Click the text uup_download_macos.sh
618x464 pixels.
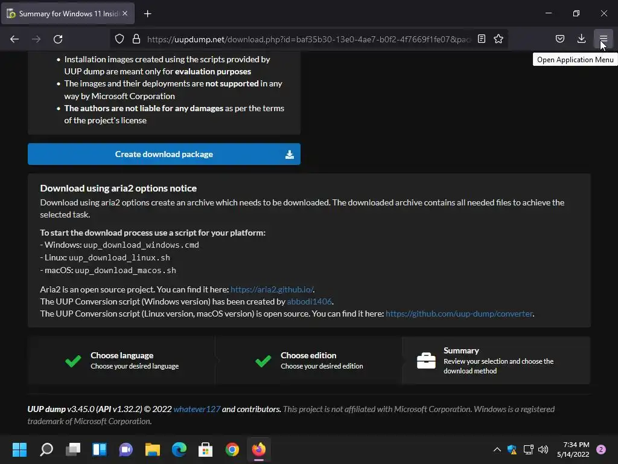click(126, 270)
